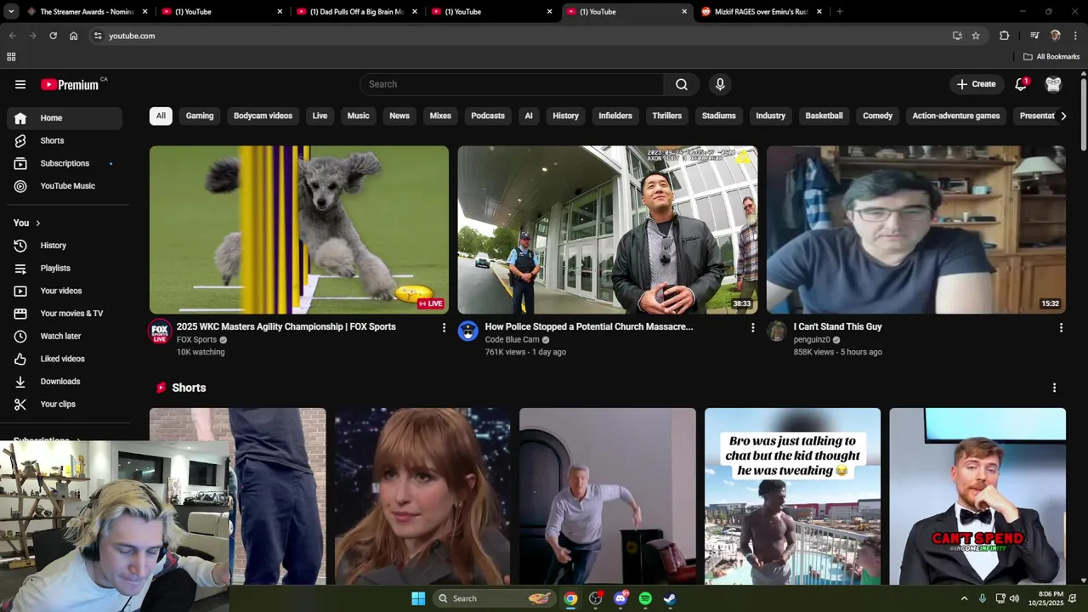Switch to Dad Pulls Off a Big Brain tab
The image size is (1088, 612).
tap(355, 12)
